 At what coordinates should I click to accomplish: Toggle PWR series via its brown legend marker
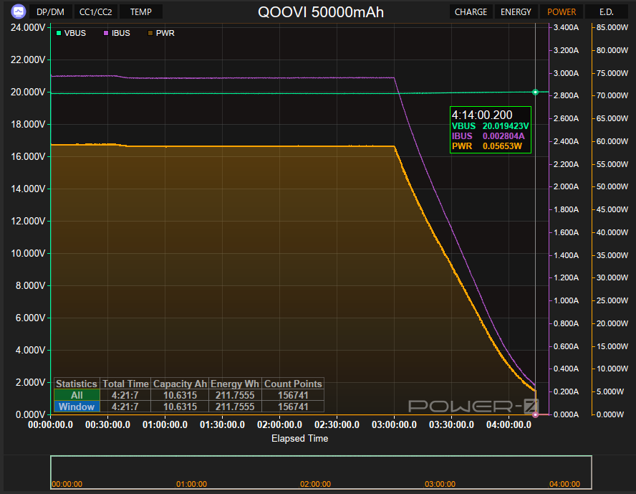point(150,33)
